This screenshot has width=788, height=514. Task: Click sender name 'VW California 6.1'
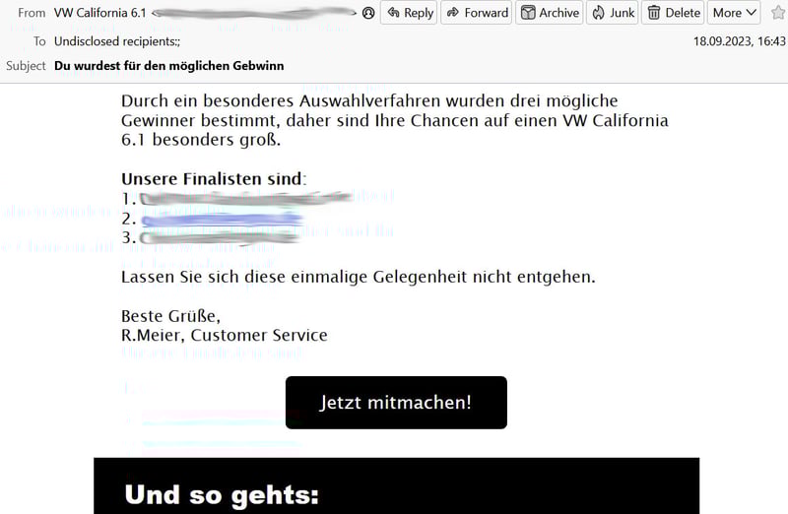pyautogui.click(x=100, y=13)
